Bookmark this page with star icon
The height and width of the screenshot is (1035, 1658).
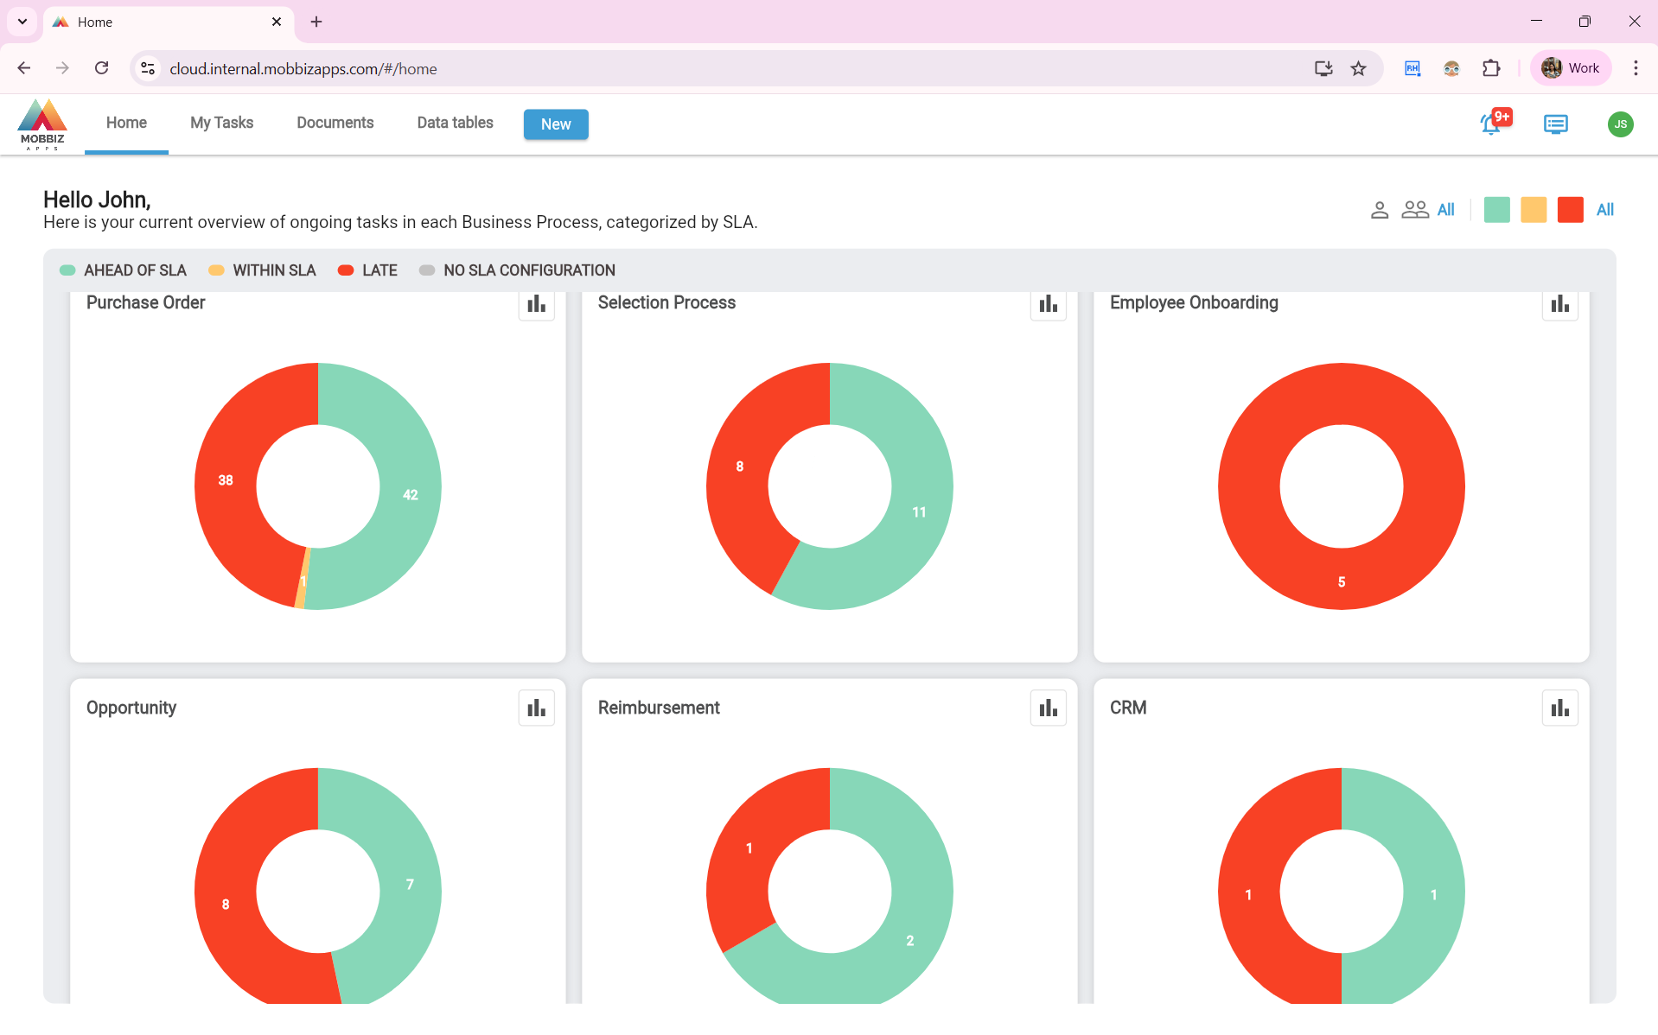point(1358,68)
